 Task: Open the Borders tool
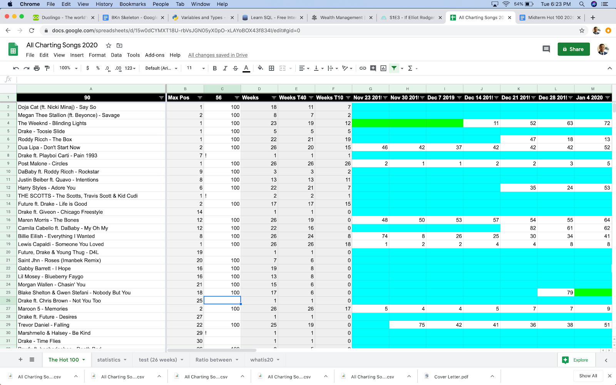pos(271,68)
